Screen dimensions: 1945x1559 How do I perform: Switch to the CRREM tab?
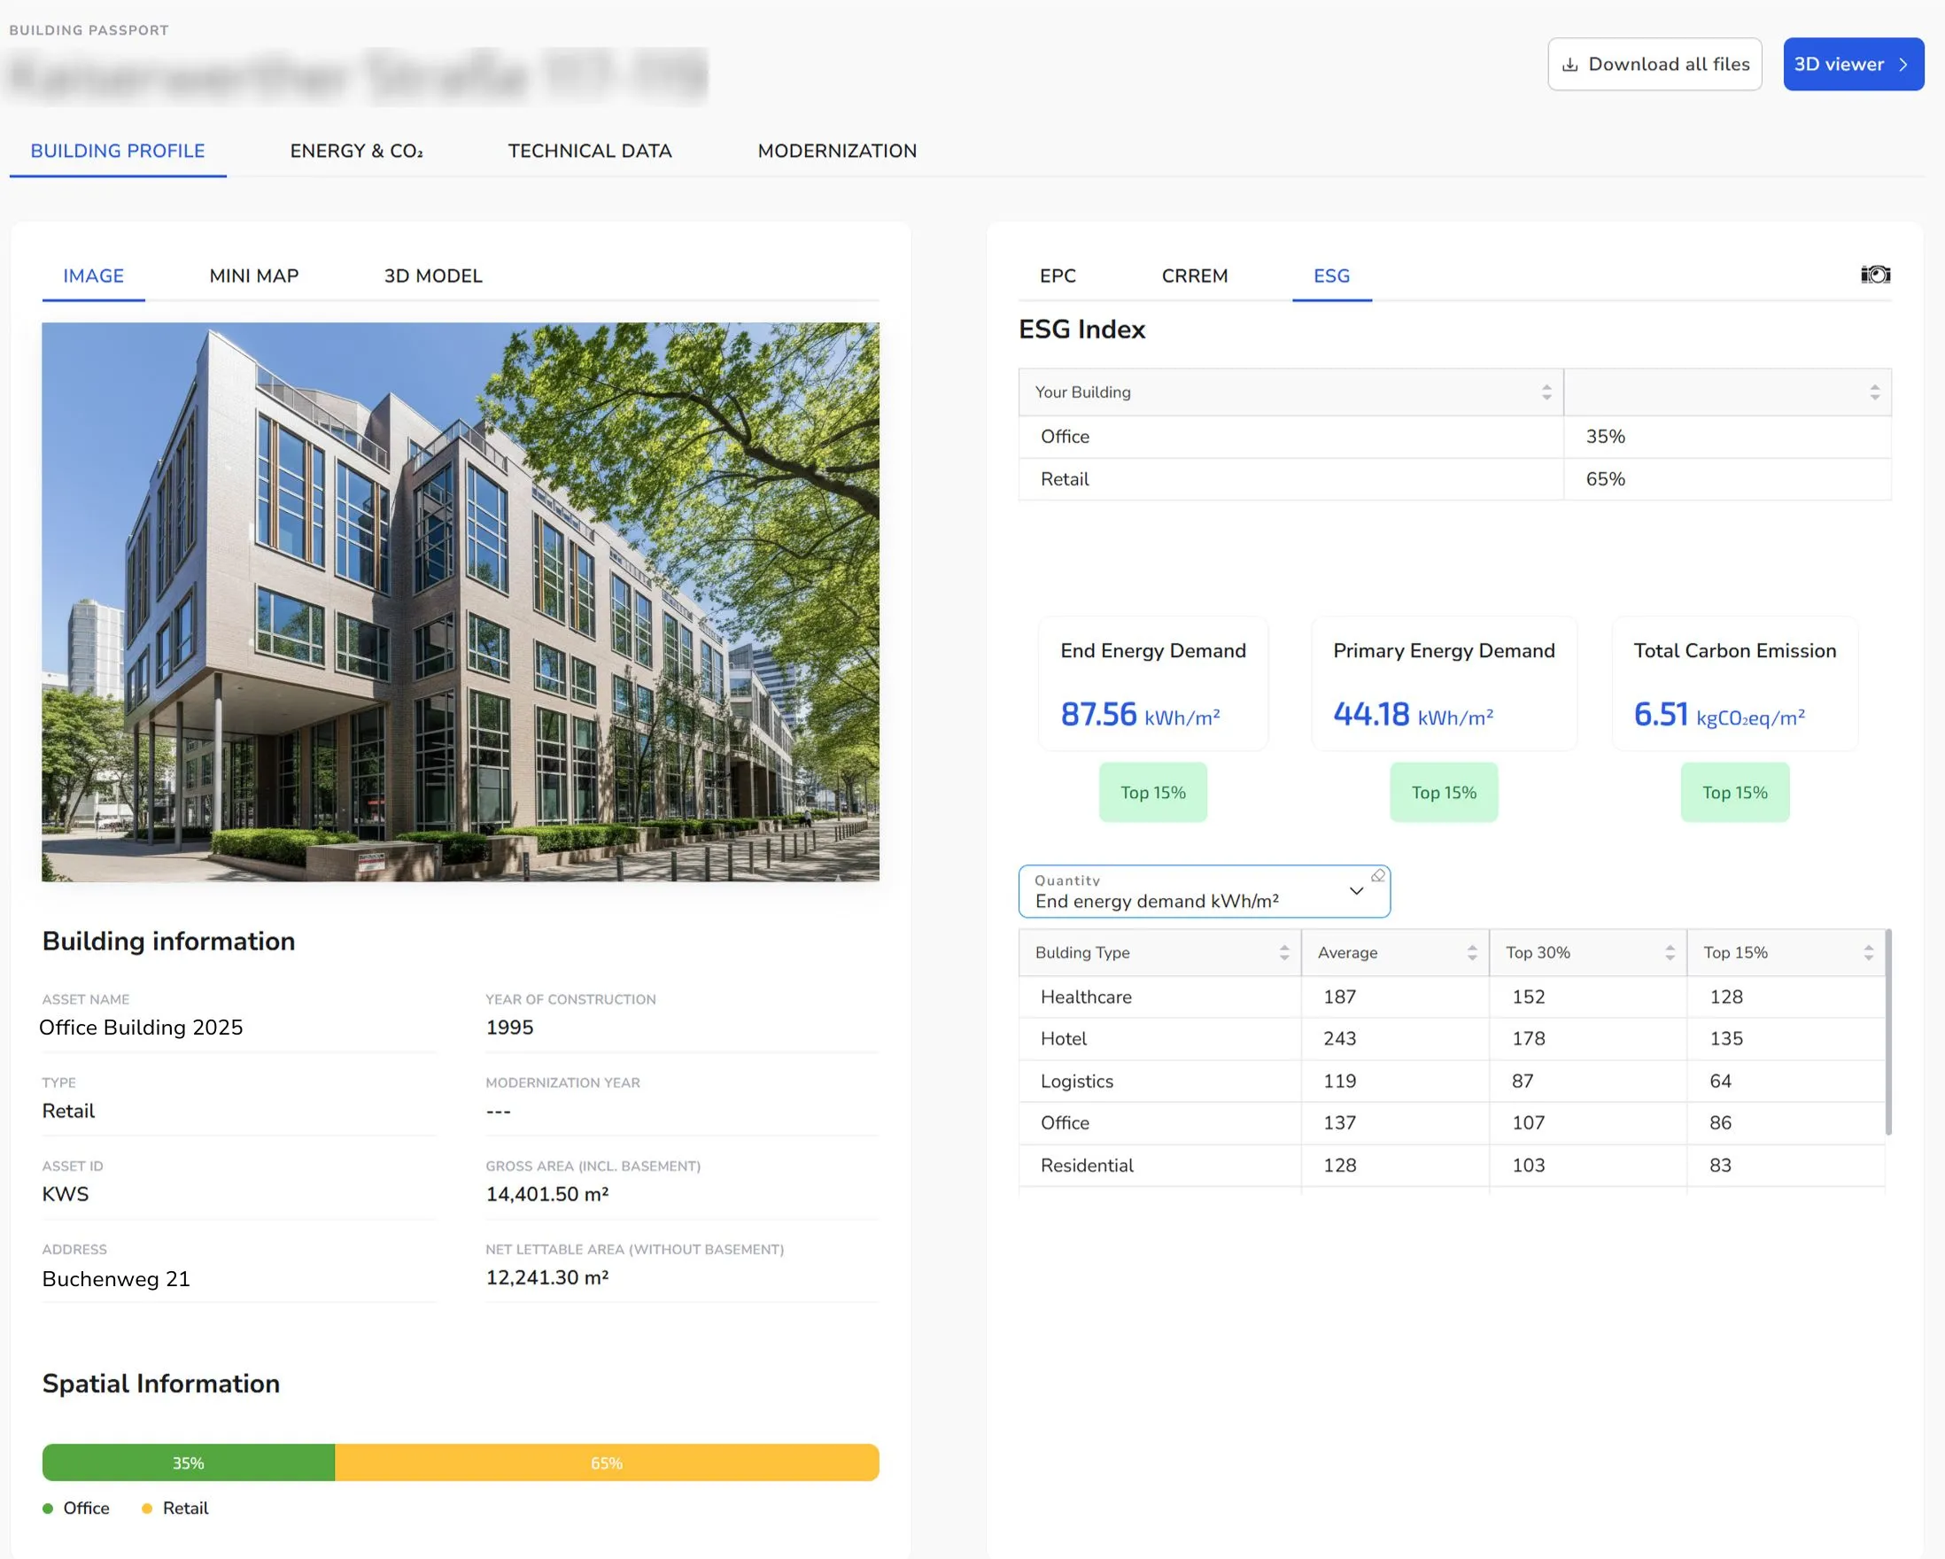pyautogui.click(x=1194, y=276)
